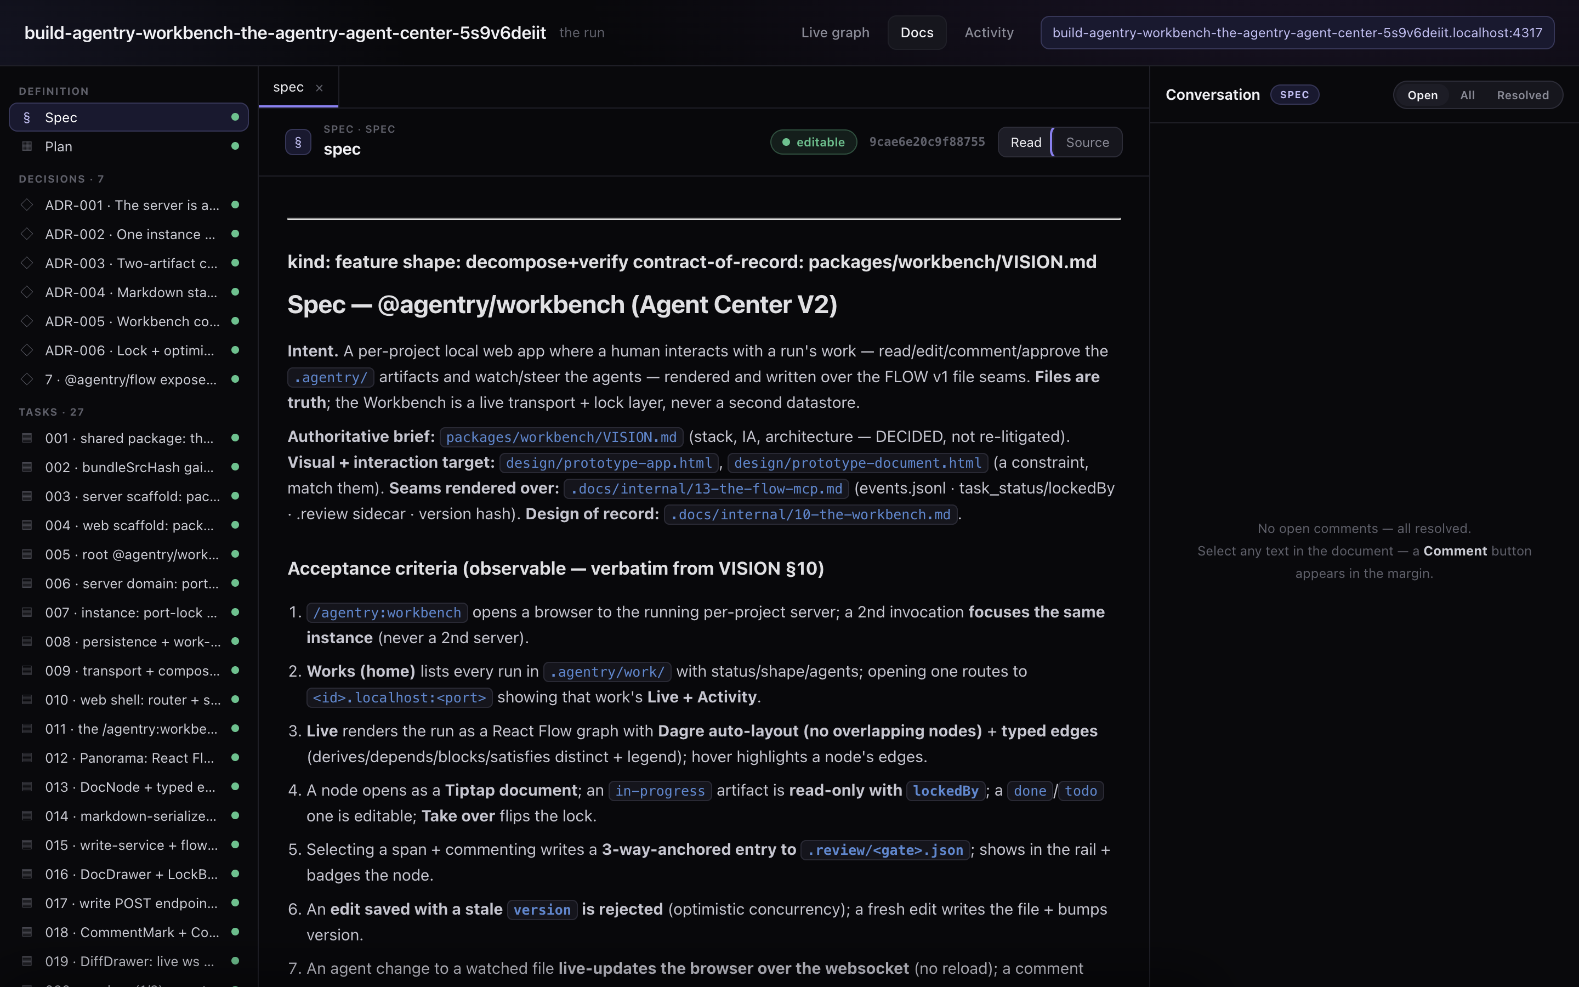
Task: Switch to Read view mode
Action: 1026,143
